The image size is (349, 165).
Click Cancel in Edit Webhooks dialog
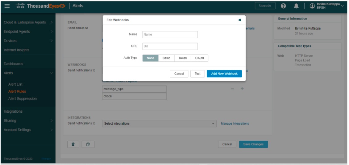(179, 74)
